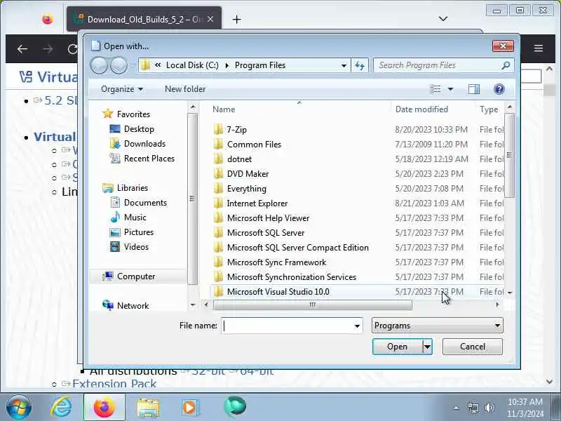This screenshot has height=421, width=561.
Task: Open the Music library
Action: coord(135,218)
